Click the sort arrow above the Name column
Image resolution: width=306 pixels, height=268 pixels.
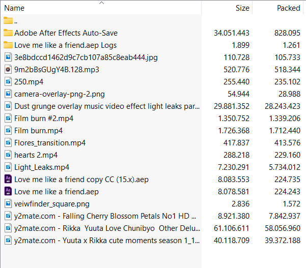(101, 3)
